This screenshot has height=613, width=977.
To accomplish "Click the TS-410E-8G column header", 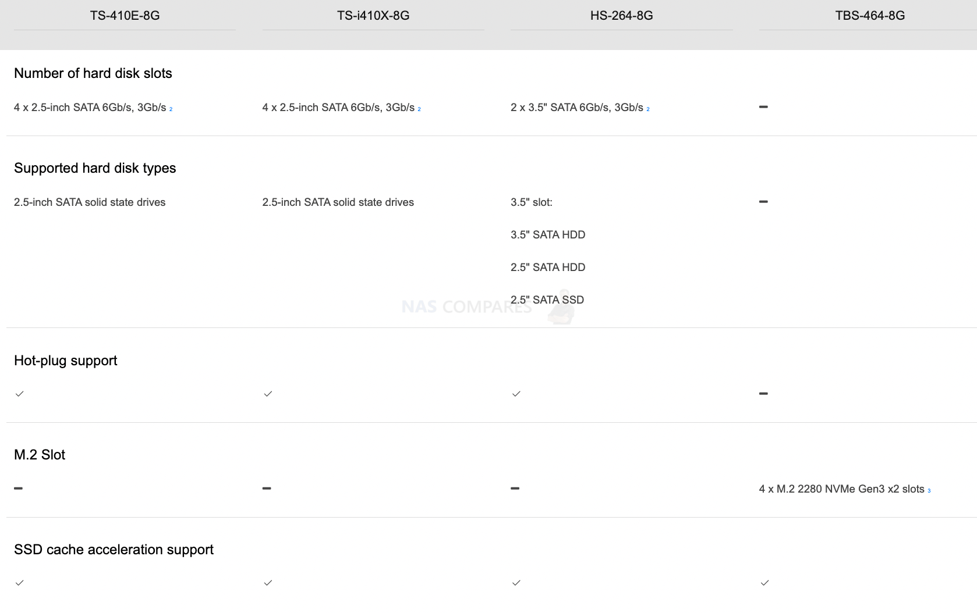I will 125,16.
